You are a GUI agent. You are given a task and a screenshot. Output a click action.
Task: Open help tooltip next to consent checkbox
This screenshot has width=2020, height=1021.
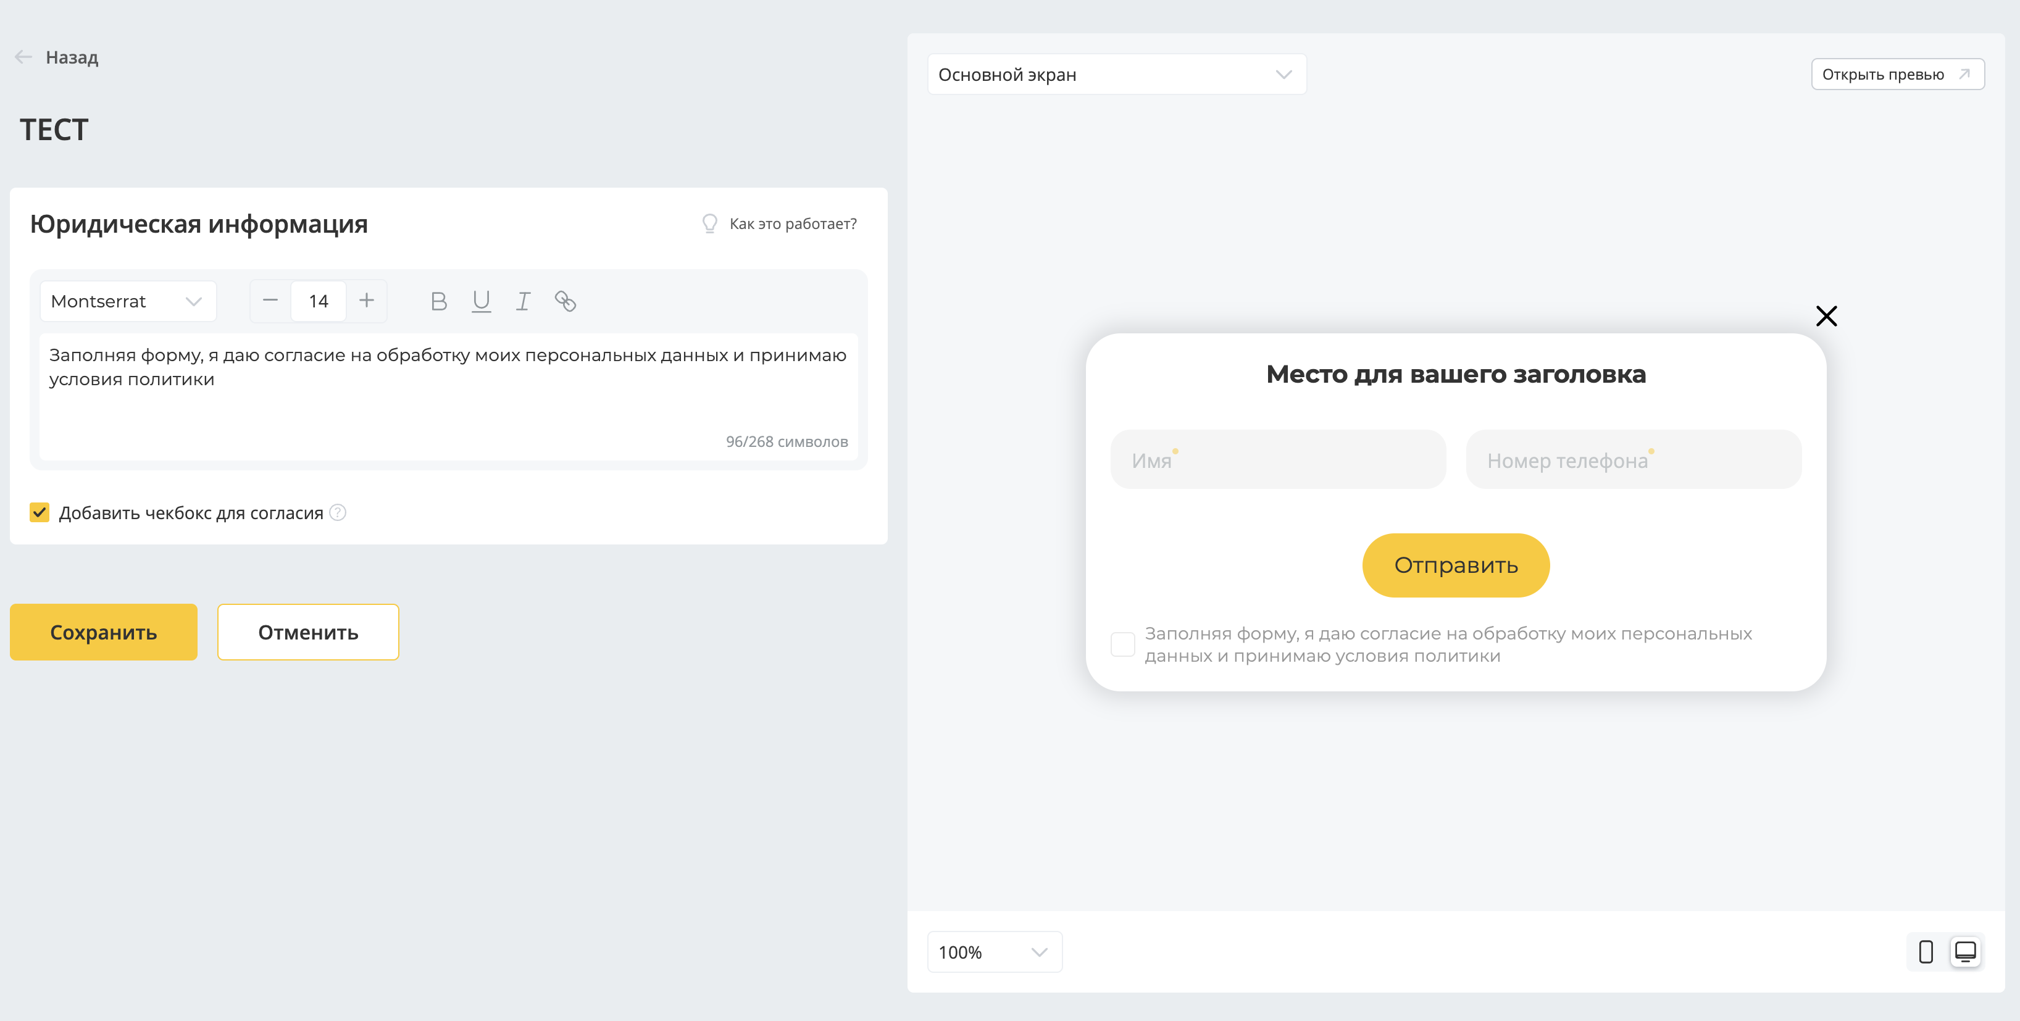(338, 512)
